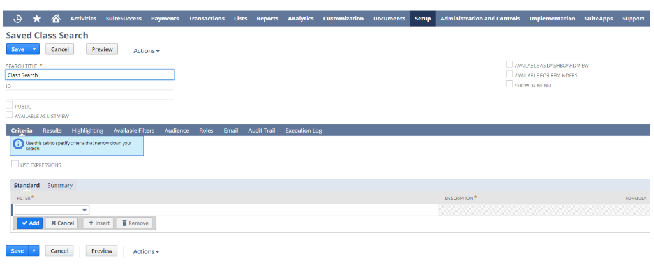Click the Remove row button
Screen dimensions: 654x270
point(134,223)
